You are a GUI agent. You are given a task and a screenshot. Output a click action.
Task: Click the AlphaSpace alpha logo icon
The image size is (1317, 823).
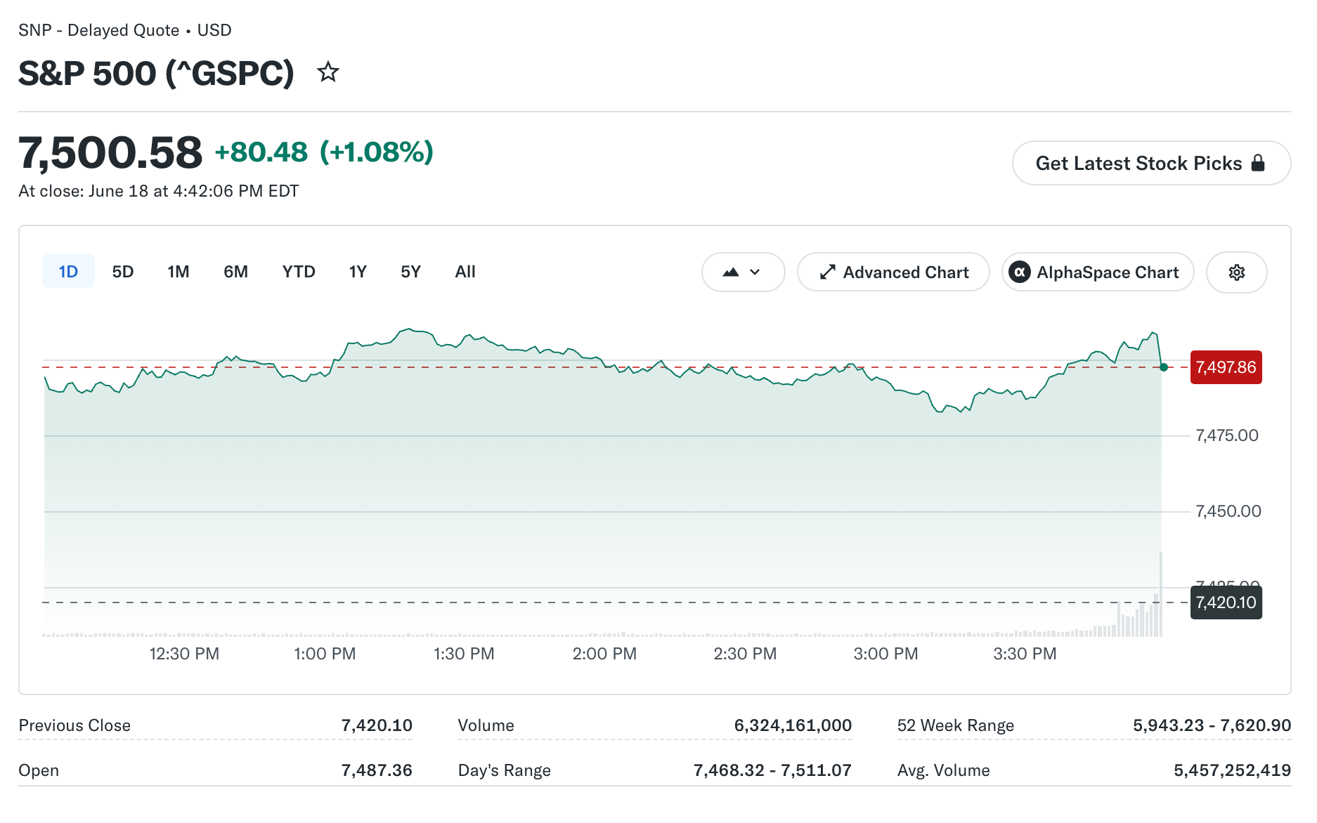(x=1020, y=272)
